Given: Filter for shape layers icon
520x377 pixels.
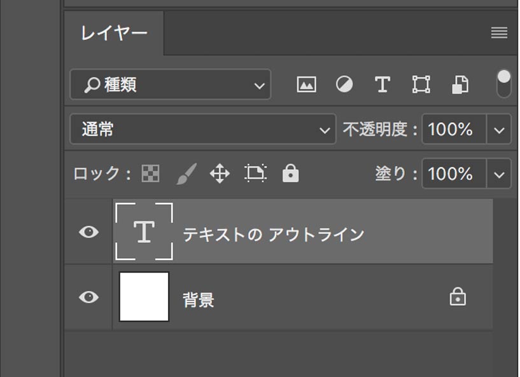Looking at the screenshot, I should click(x=421, y=85).
